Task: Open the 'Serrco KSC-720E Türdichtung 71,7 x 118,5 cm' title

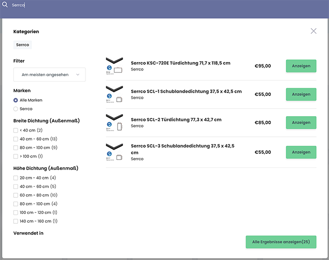Action: (x=180, y=63)
